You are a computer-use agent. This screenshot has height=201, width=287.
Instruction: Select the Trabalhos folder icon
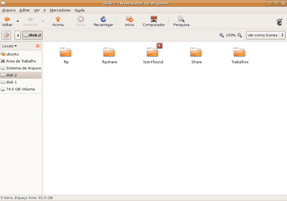tap(239, 52)
